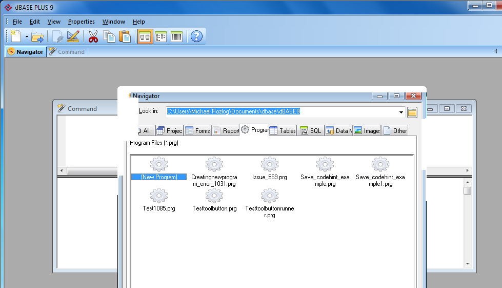This screenshot has width=502, height=288.
Task: Click the Command window title bar
Action: (x=87, y=109)
